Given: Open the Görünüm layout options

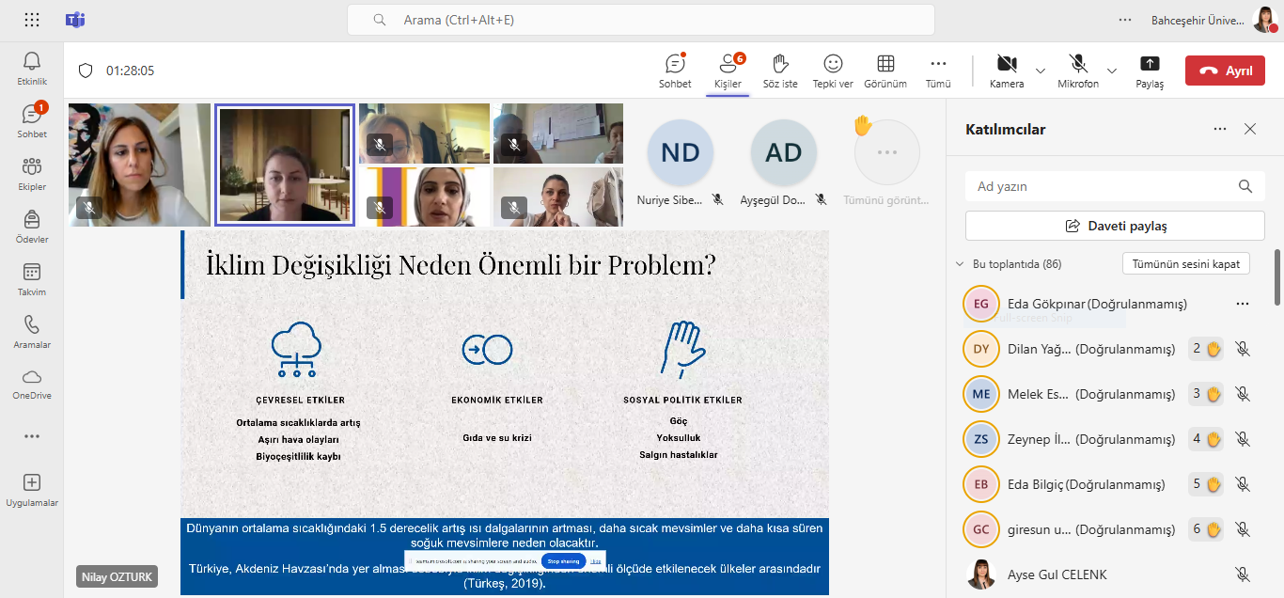Looking at the screenshot, I should pyautogui.click(x=885, y=71).
